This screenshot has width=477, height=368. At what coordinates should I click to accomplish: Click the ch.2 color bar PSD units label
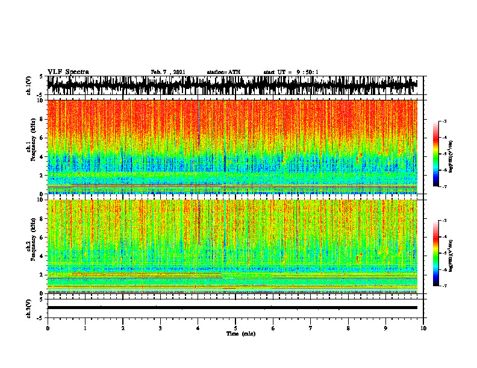pos(451,256)
